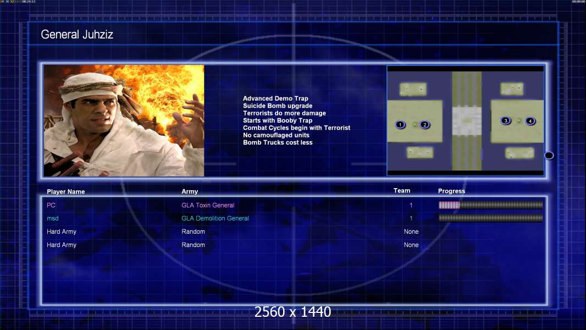Viewport: 586px width, 330px height.
Task: Click team value 1 in PC row
Action: pos(411,205)
